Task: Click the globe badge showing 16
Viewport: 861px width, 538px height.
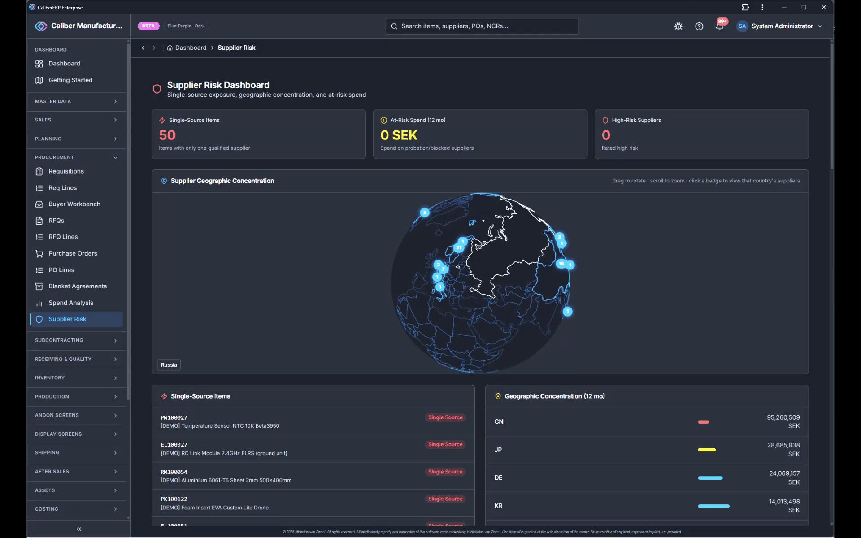Action: [561, 264]
